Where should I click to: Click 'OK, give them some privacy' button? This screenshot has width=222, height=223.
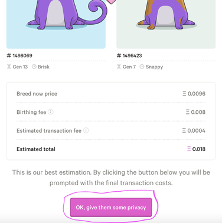[111, 208]
